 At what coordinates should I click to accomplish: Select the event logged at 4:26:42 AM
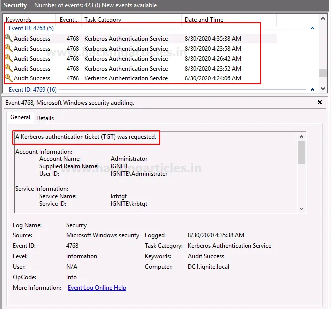point(126,59)
